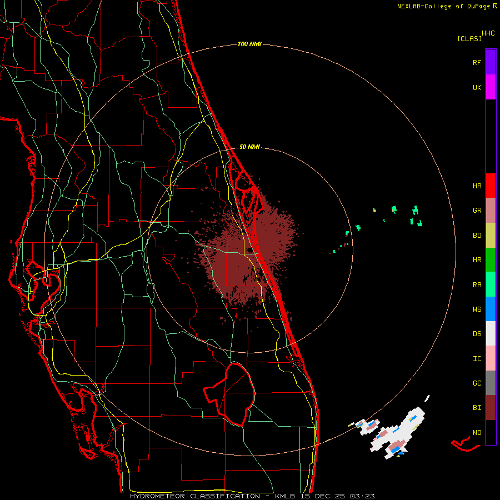Screen dimensions: 500x500
Task: Click the BD yellow legend color block
Action: click(x=491, y=236)
